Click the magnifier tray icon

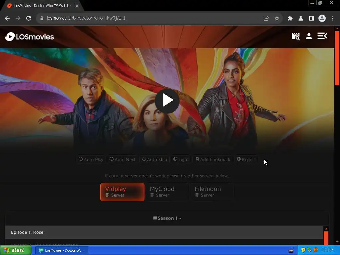click(x=315, y=250)
